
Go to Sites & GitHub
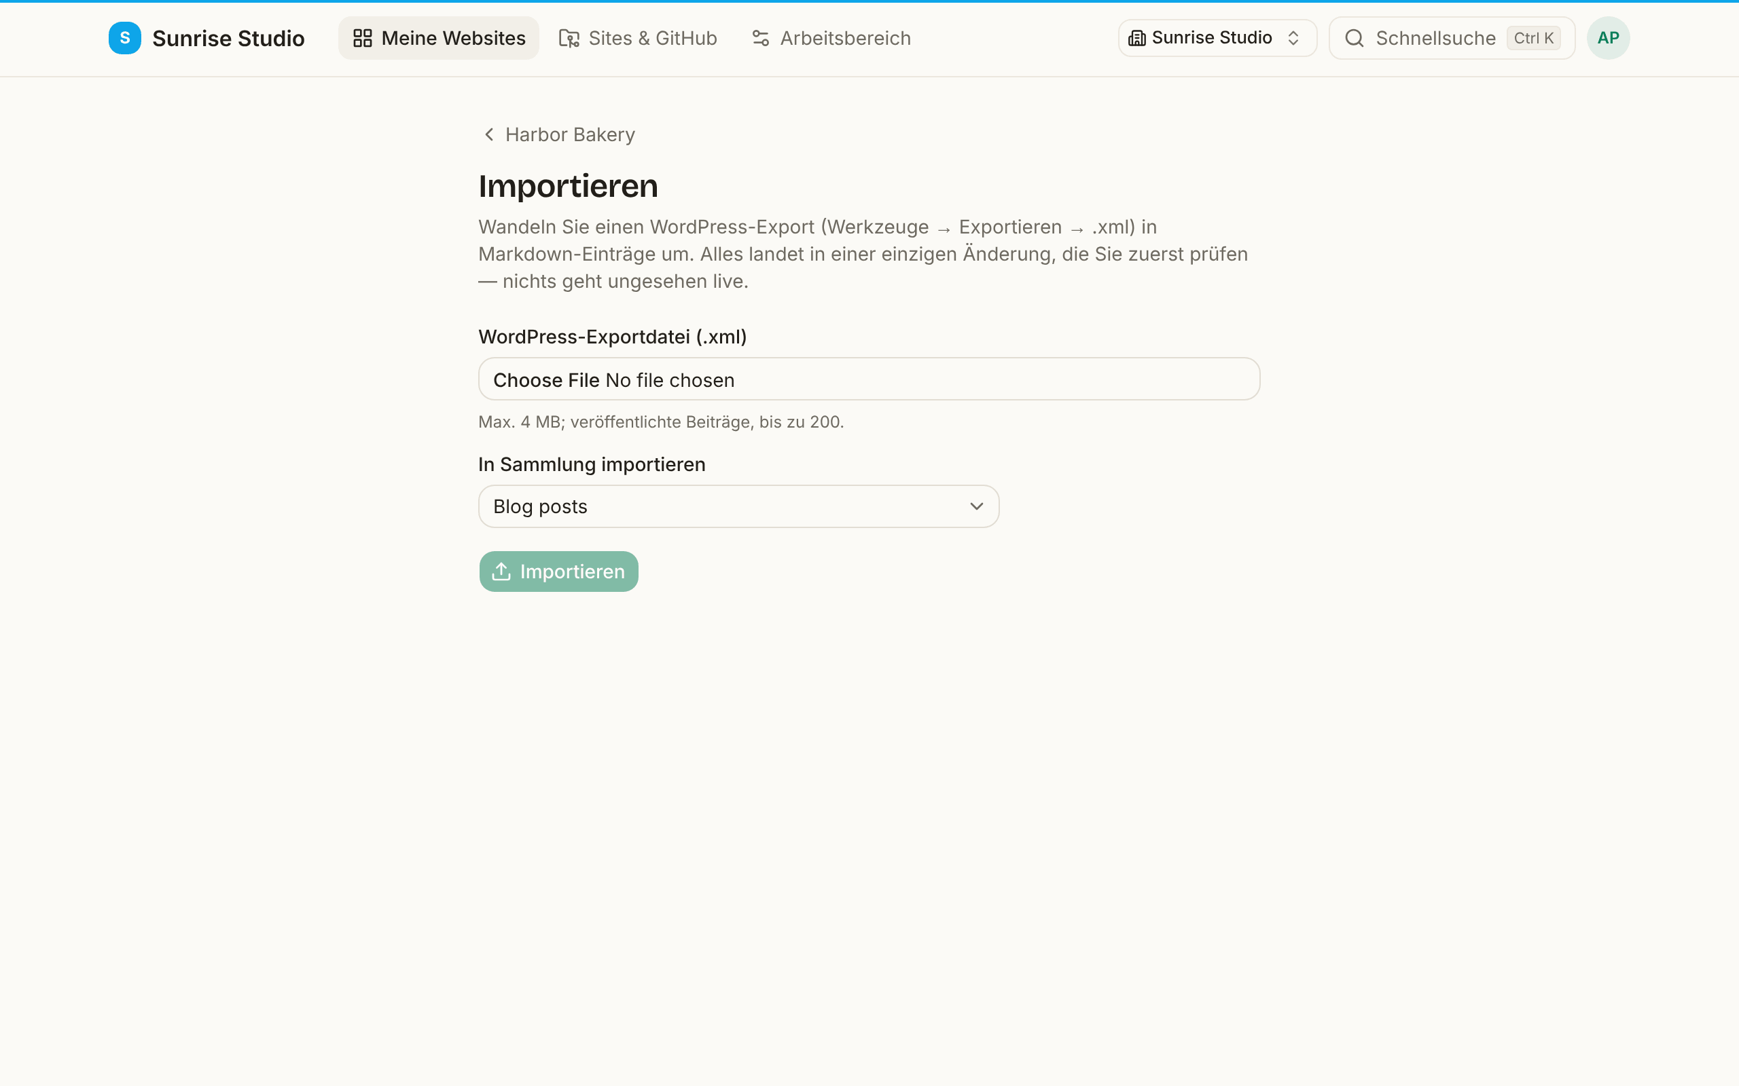638,38
